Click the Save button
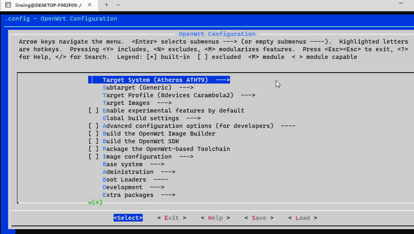The image size is (414, 234). point(259,217)
